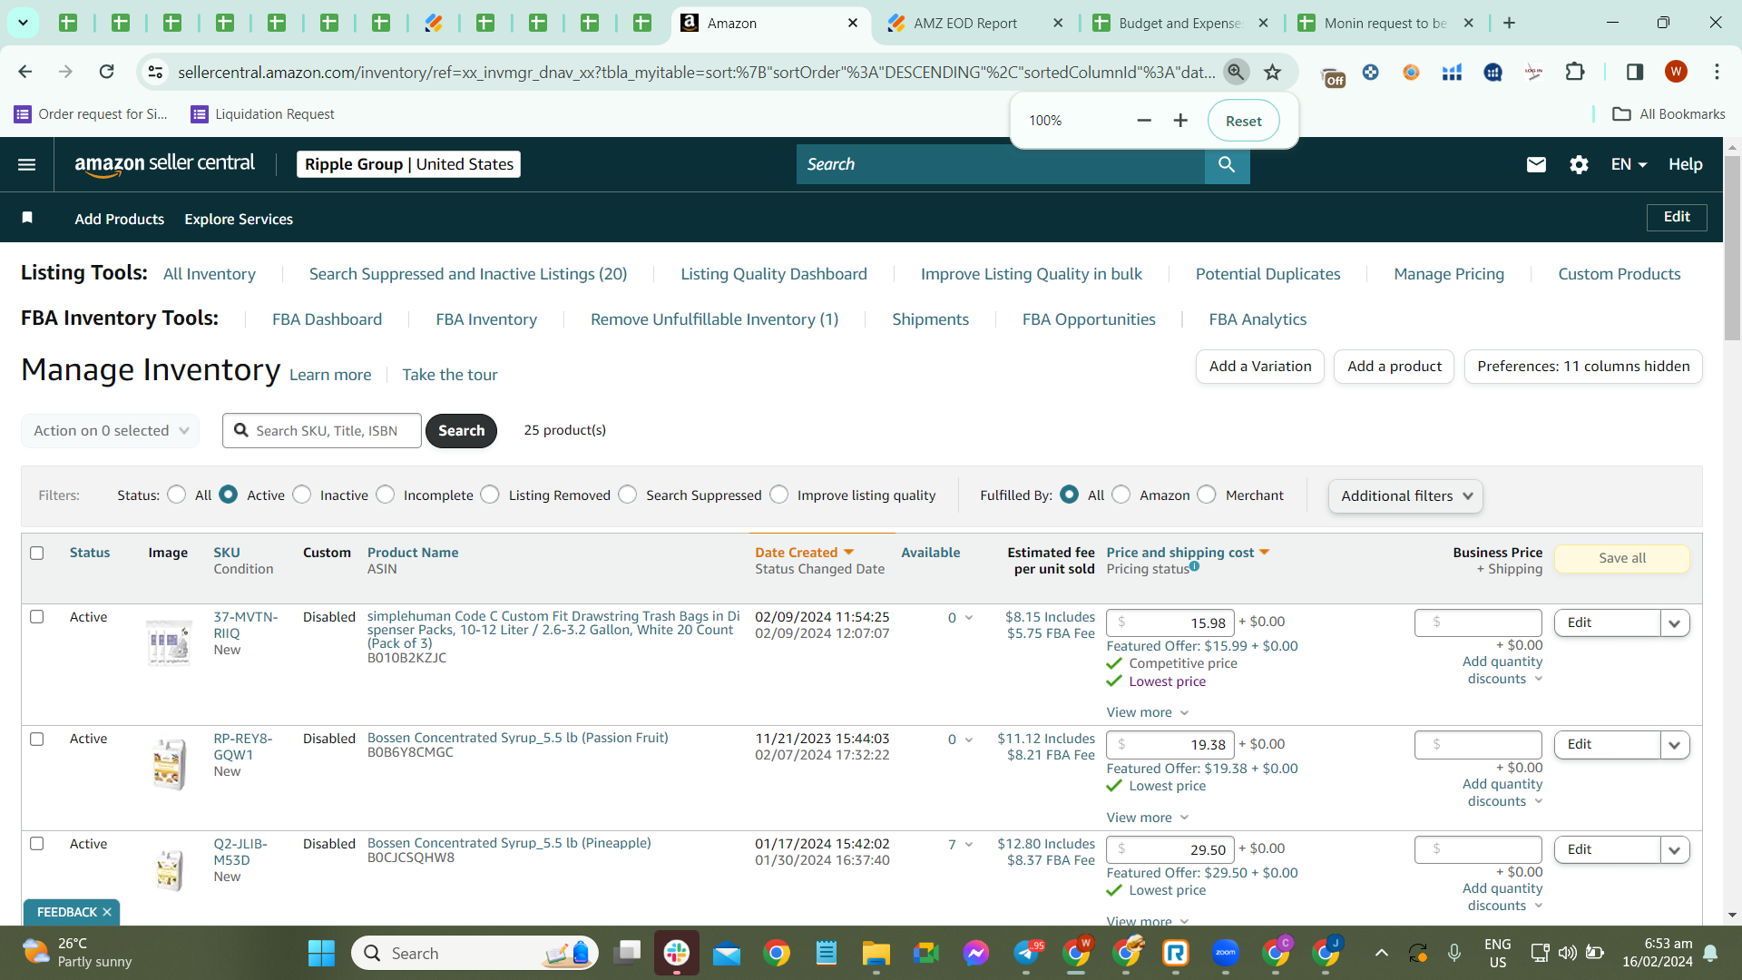Open Slack from the taskbar
This screenshot has height=980, width=1742.
[677, 953]
